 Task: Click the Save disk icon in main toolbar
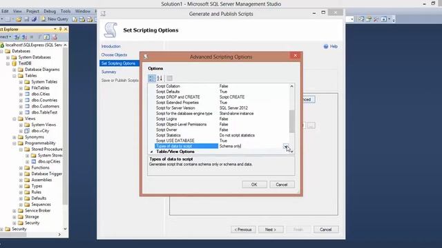pyautogui.click(x=26, y=19)
